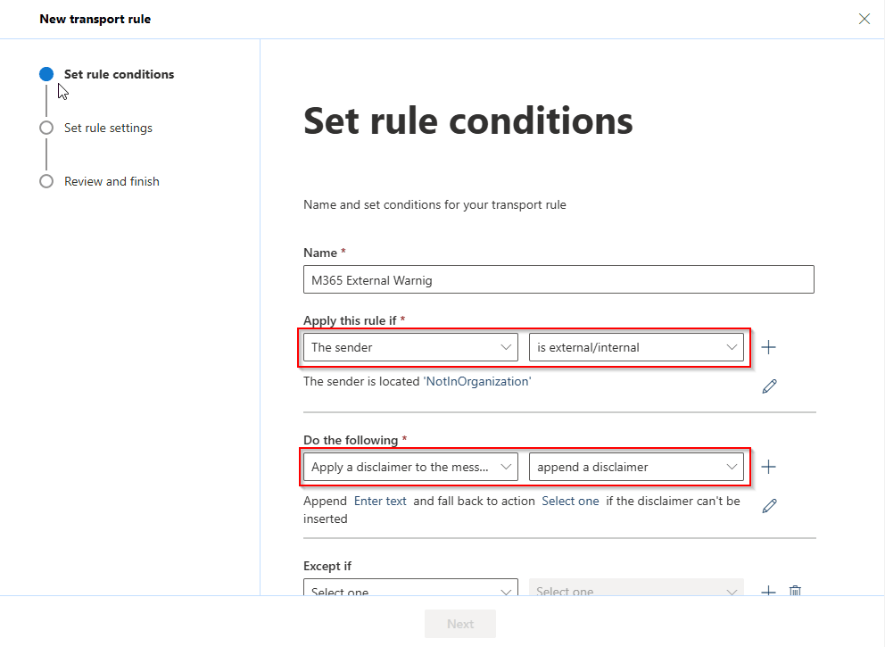Click 'Enter text' to type disclaimer text
Viewport: 885px width, 647px height.
(380, 501)
